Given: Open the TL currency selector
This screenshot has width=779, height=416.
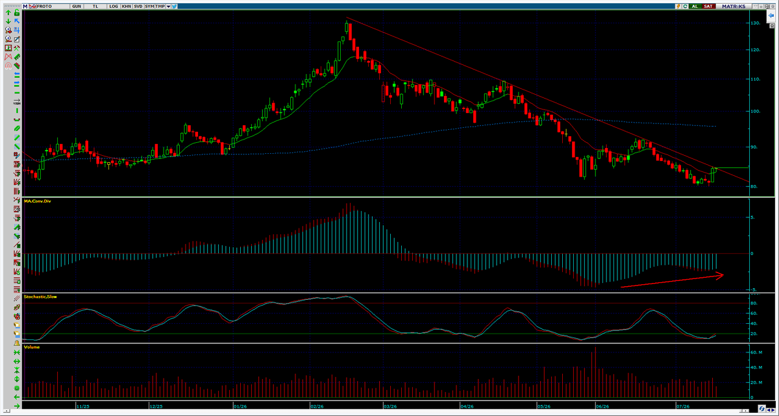Looking at the screenshot, I should tap(95, 6).
